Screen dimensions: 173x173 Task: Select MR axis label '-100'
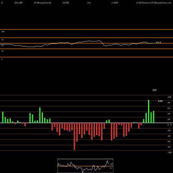tap(170, 153)
